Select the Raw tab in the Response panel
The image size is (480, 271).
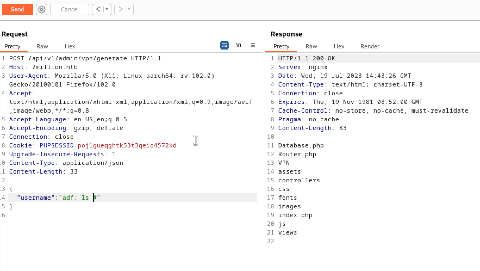coord(311,46)
